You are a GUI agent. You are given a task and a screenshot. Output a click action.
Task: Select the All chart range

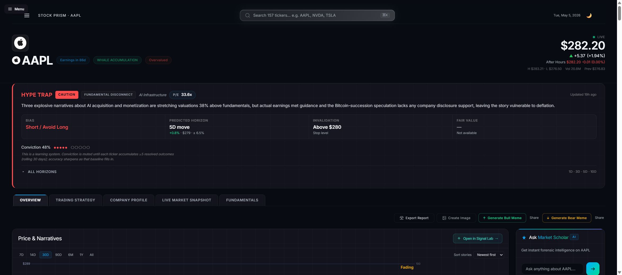(x=92, y=255)
